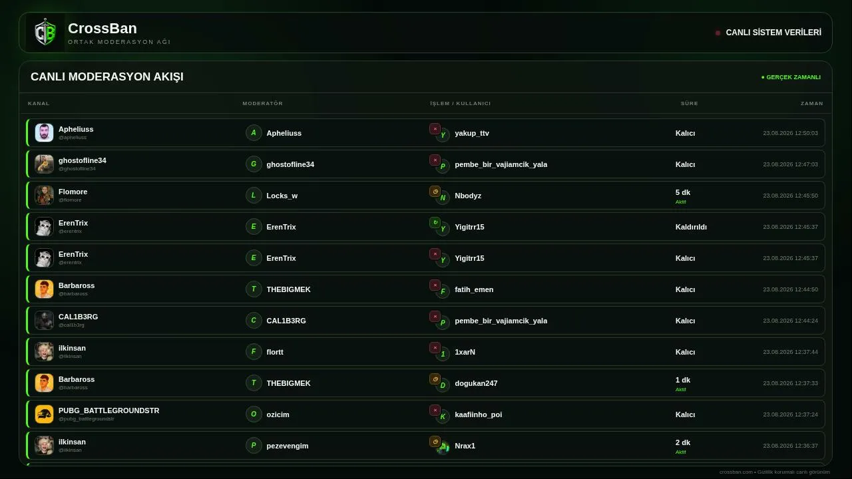
Task: Open the Flomore channel name link
Action: pos(73,192)
